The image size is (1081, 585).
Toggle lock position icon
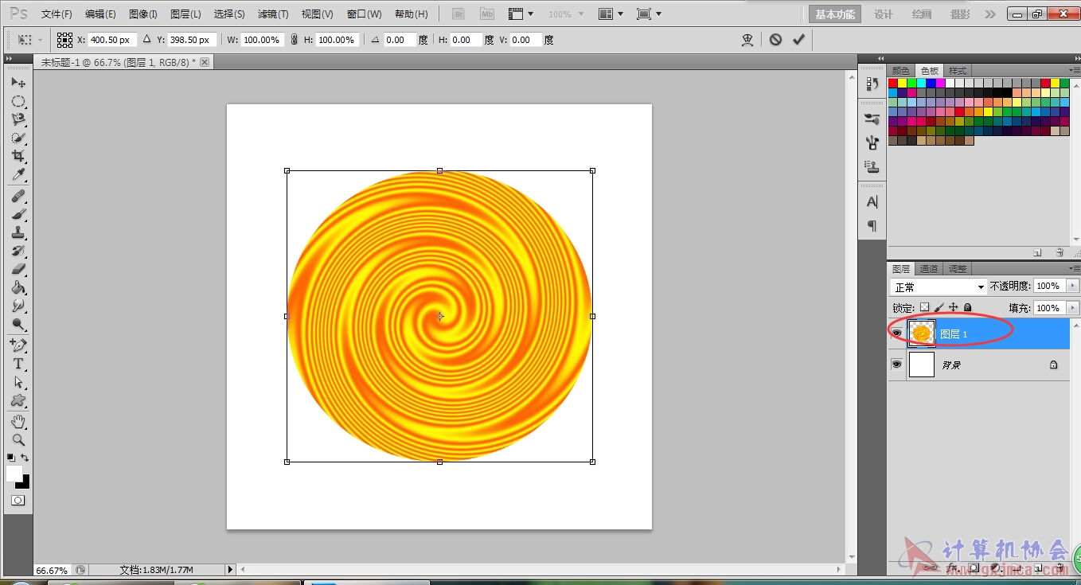(953, 307)
